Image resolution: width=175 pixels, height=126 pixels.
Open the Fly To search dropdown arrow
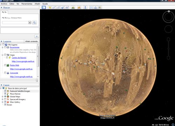click(x=30, y=22)
